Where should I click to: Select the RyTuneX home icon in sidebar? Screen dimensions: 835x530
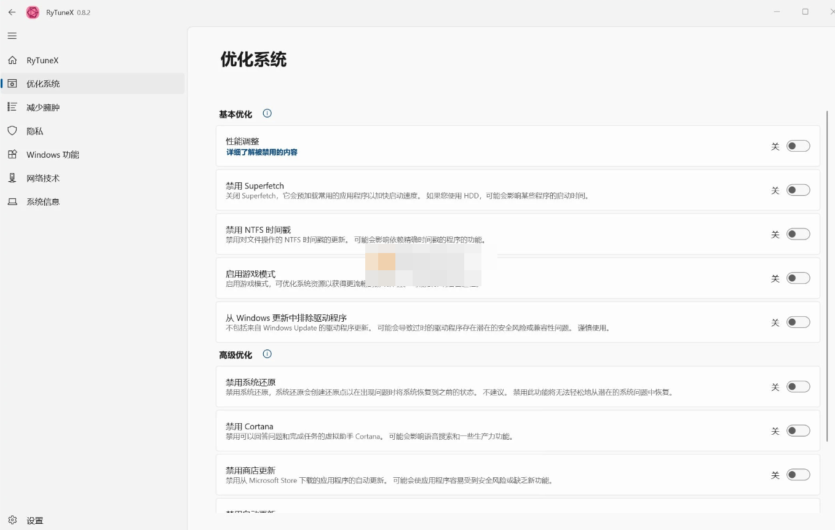[12, 60]
